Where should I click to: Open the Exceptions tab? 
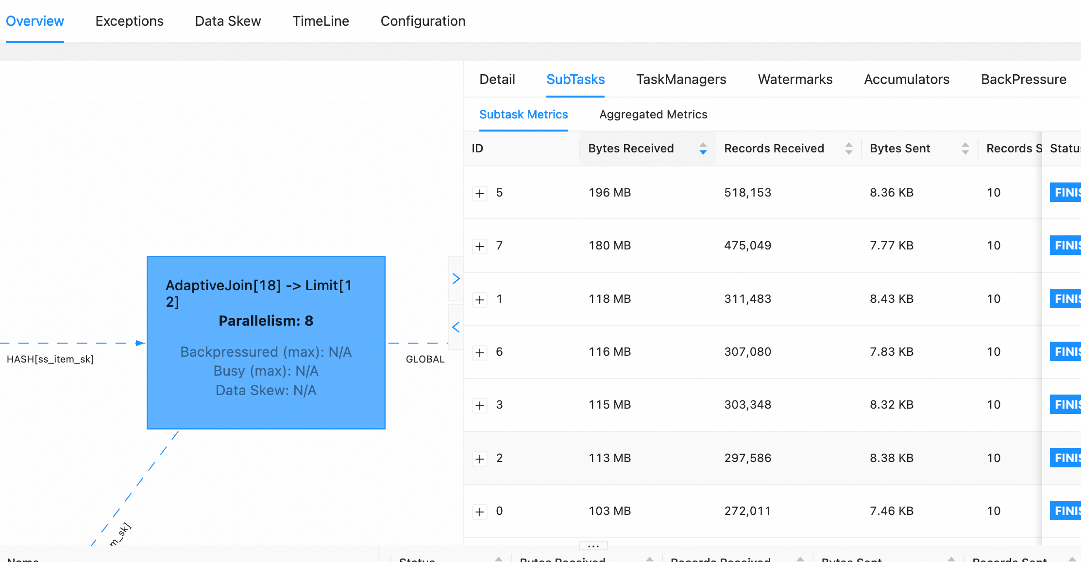click(x=129, y=21)
